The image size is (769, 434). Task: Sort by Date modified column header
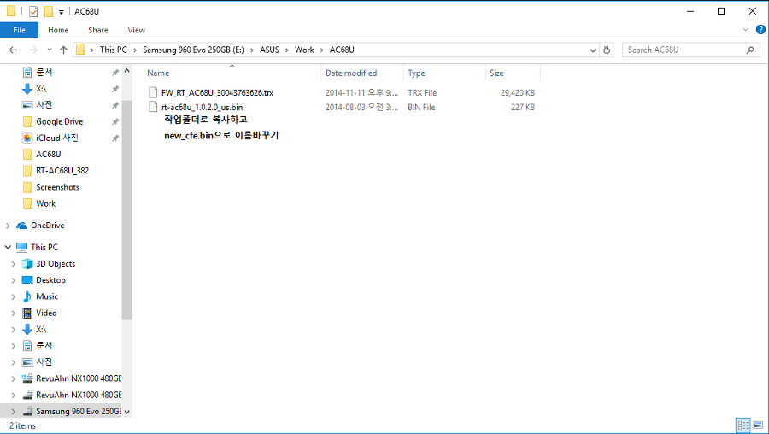click(x=350, y=73)
